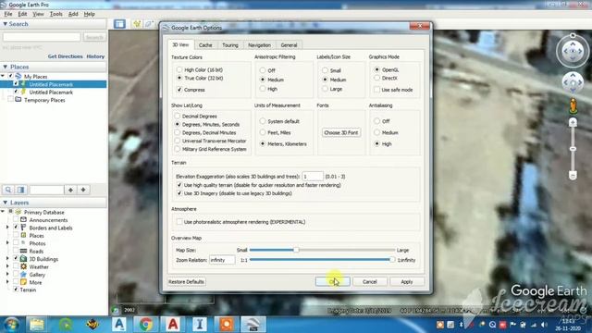The height and width of the screenshot is (333, 592).
Task: Click the Temporary Places folder icon
Action: [x=18, y=100]
